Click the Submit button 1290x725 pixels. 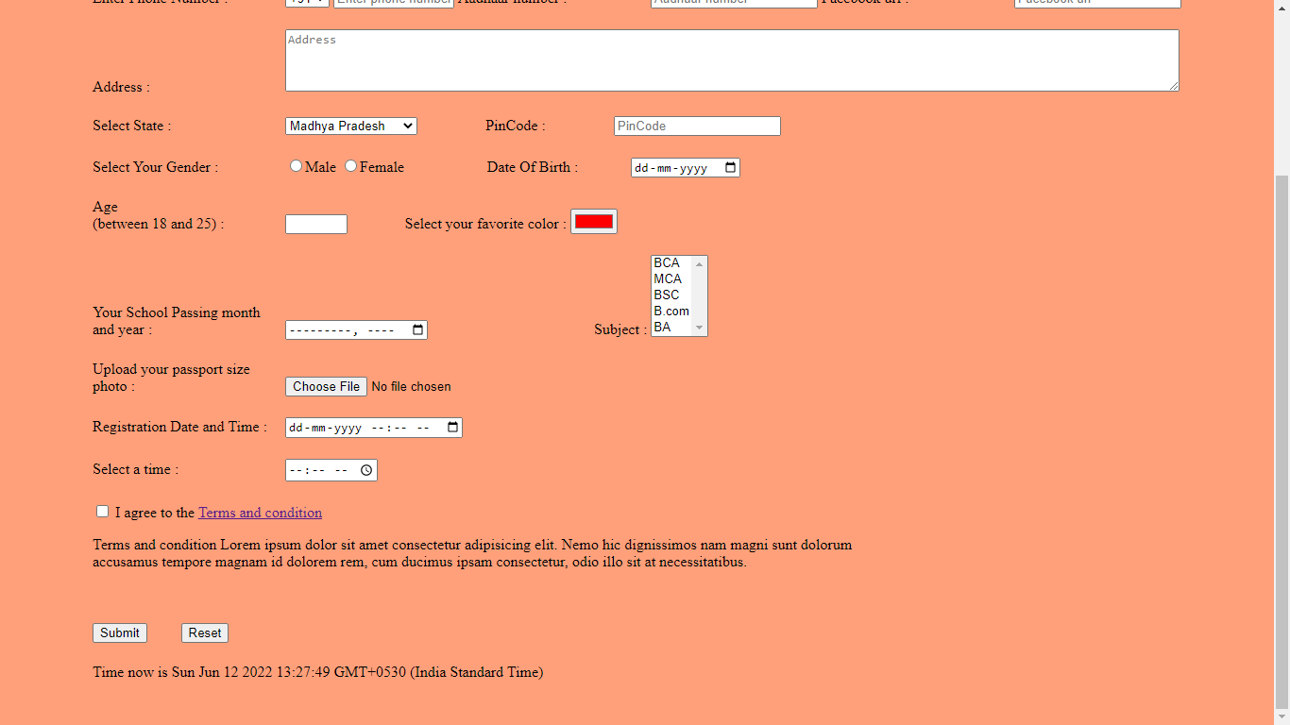[x=119, y=632]
